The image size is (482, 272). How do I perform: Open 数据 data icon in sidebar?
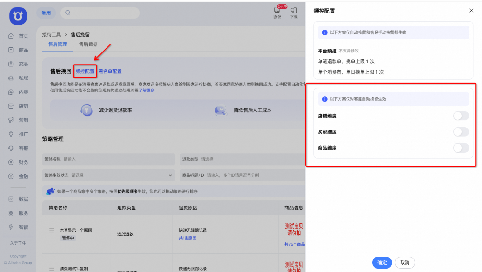(x=11, y=199)
